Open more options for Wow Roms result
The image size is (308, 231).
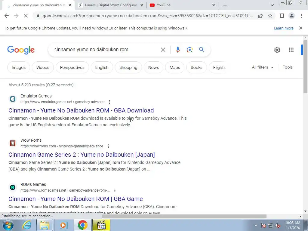[x=108, y=146]
